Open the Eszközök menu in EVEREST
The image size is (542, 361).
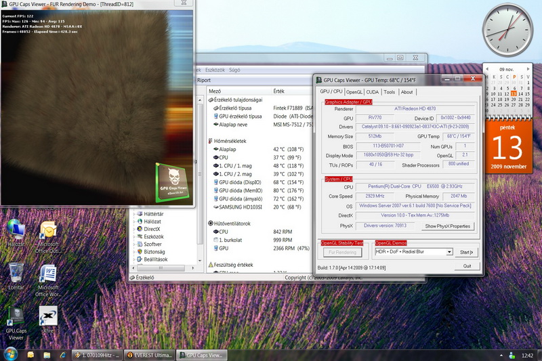(x=215, y=70)
